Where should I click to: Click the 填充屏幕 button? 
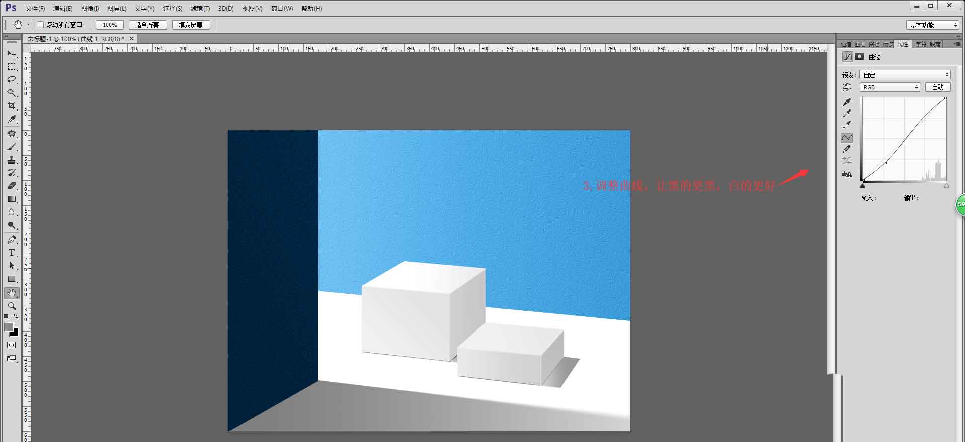click(191, 25)
